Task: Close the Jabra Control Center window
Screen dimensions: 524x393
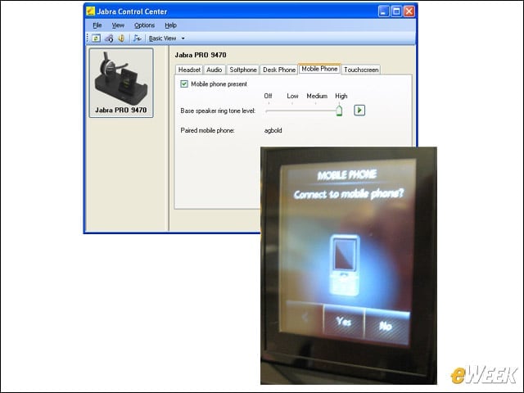Action: click(x=409, y=11)
